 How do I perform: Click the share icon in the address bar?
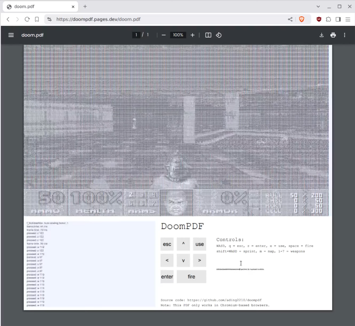point(290,19)
